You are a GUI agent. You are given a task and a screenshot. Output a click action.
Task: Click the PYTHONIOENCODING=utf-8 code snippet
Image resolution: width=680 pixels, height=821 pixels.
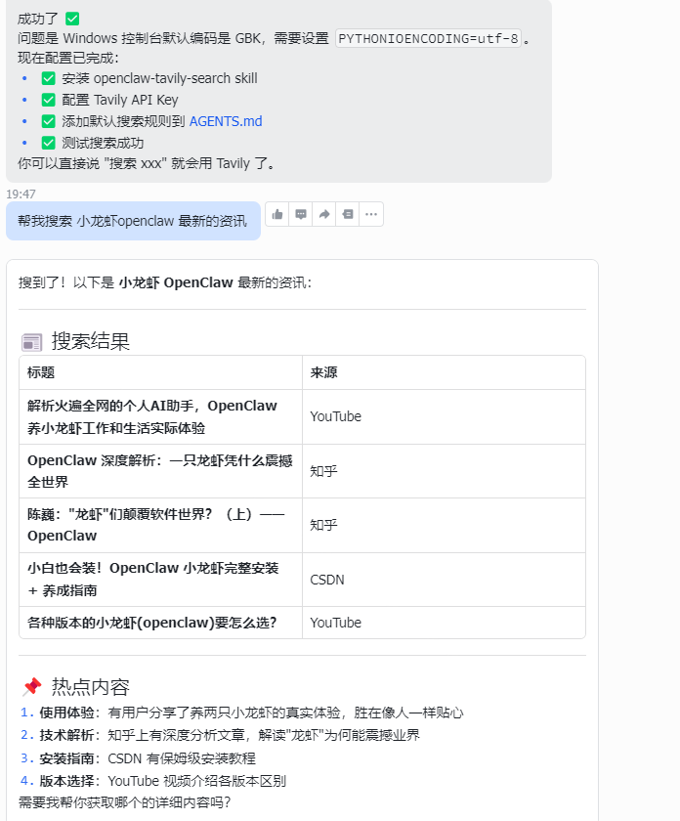pos(428,39)
